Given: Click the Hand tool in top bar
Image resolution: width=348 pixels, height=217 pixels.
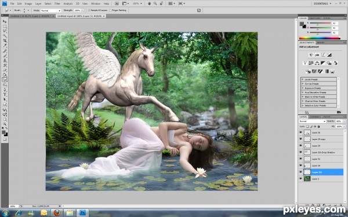Looking at the screenshot, I should point(150,3).
